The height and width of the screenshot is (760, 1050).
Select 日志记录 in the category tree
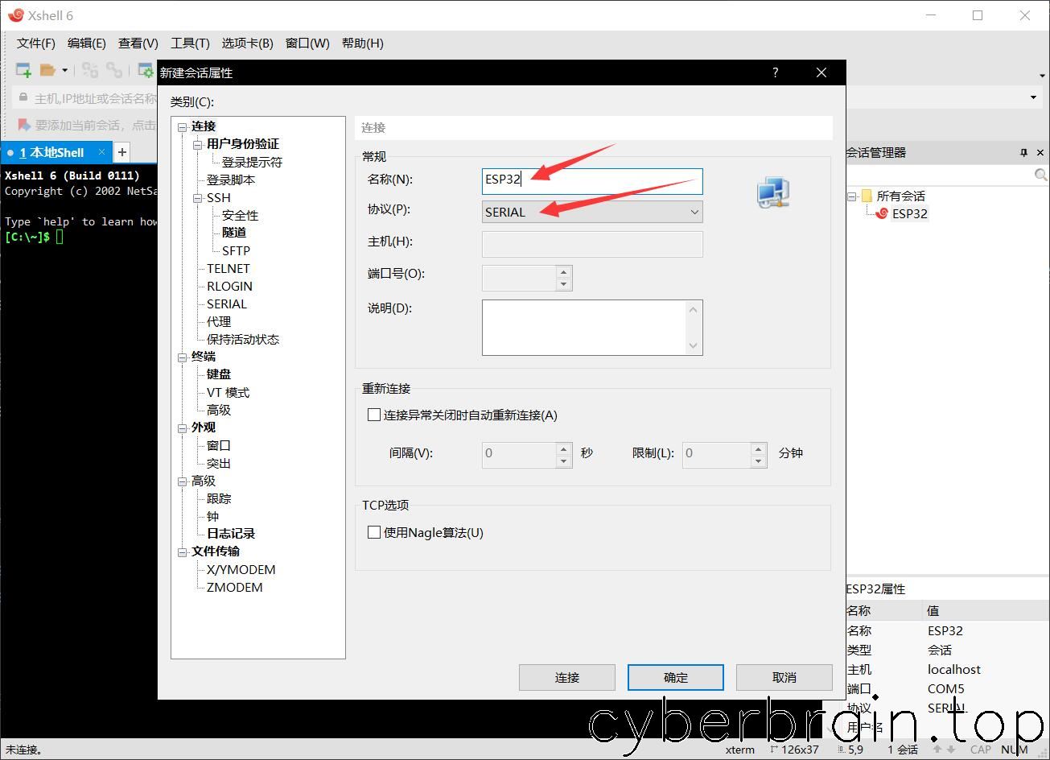point(231,534)
